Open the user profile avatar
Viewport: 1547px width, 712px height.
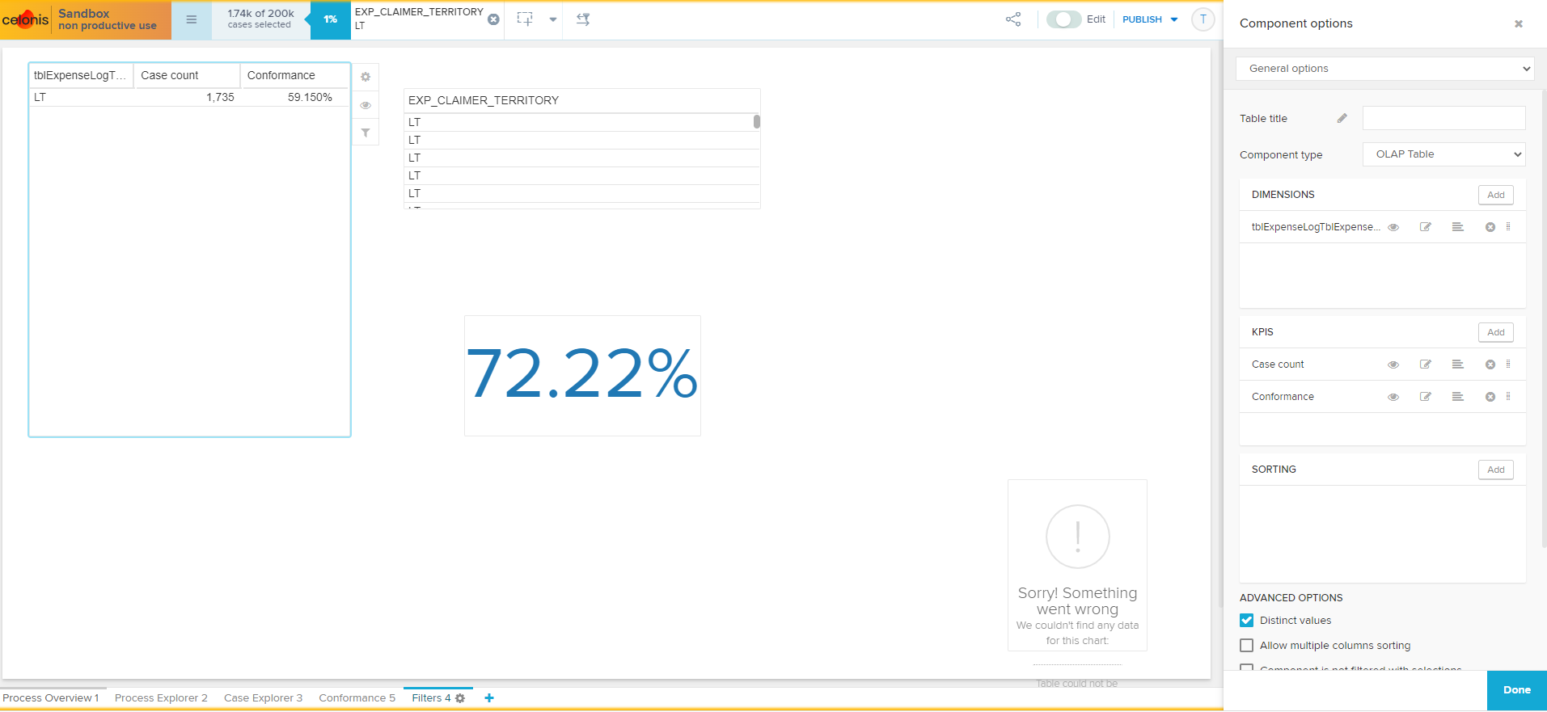(x=1203, y=19)
